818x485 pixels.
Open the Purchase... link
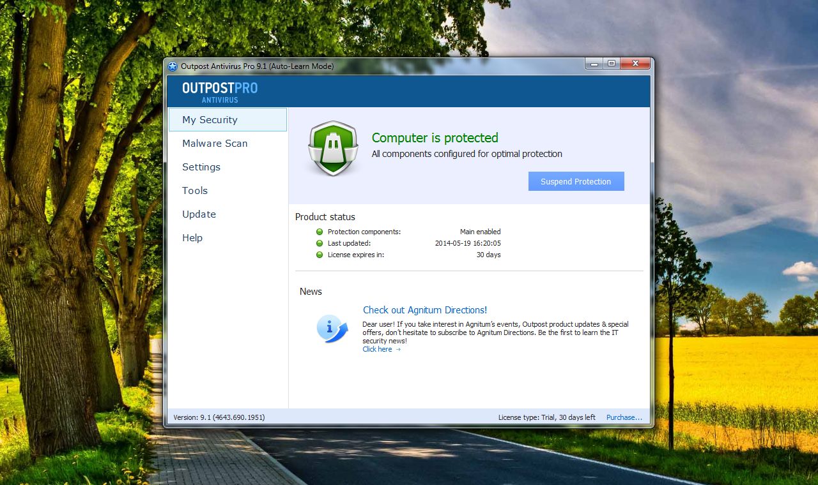(624, 417)
